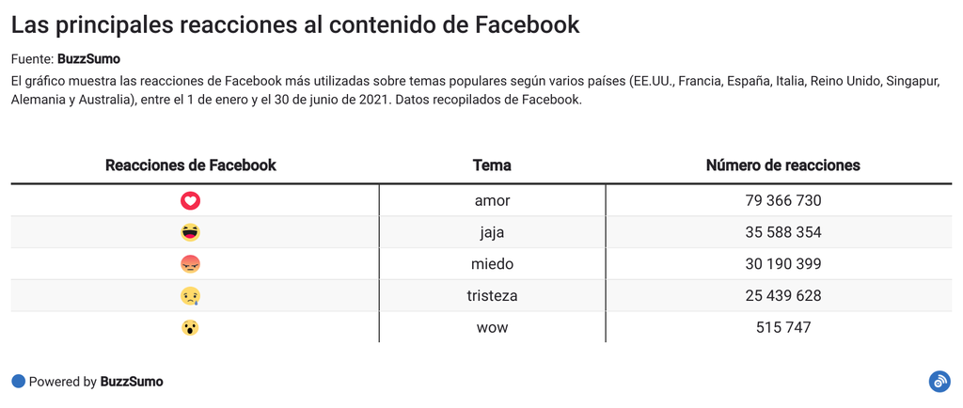Click the blue dot beside Powered by
The width and height of the screenshot is (963, 408).
pyautogui.click(x=18, y=381)
